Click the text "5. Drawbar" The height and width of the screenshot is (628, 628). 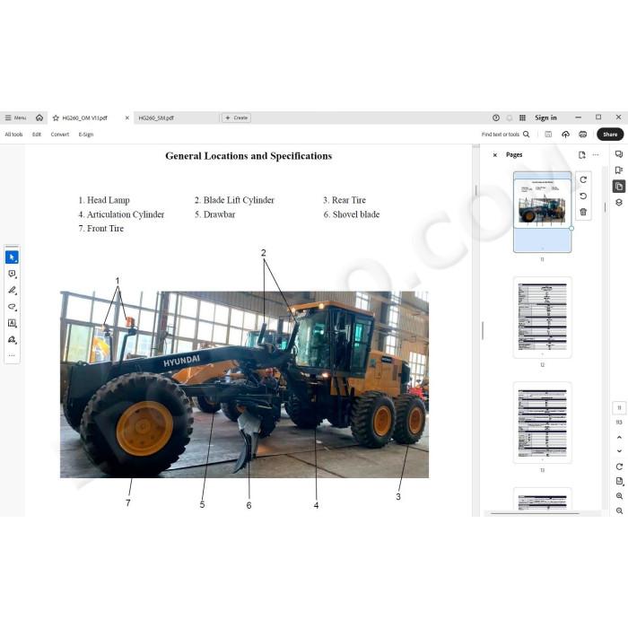point(214,214)
